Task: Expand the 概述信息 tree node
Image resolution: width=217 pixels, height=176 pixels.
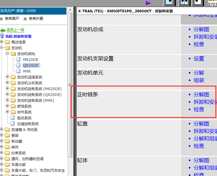Action: tap(1, 42)
